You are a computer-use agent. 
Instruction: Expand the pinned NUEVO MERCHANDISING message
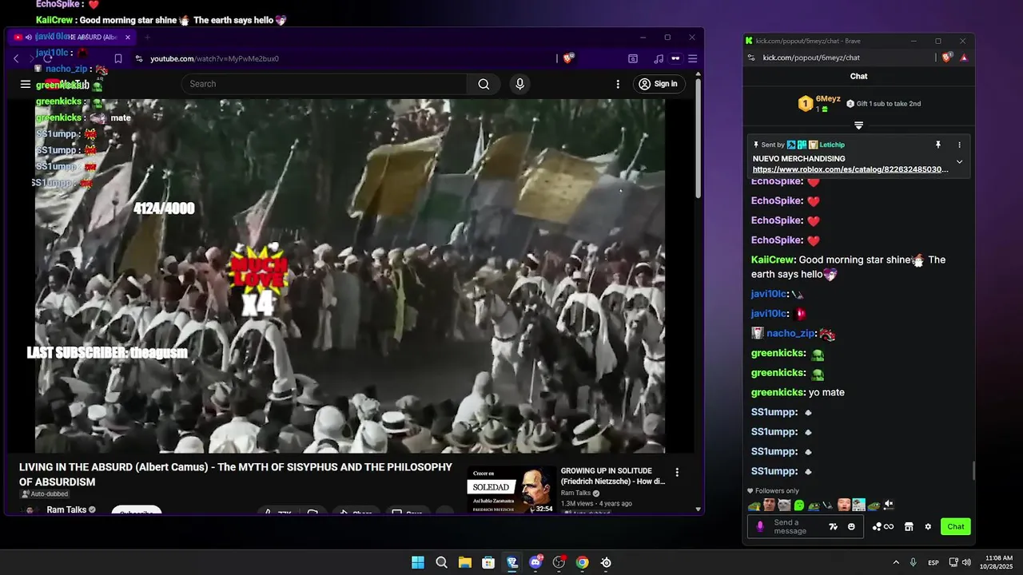pyautogui.click(x=960, y=162)
